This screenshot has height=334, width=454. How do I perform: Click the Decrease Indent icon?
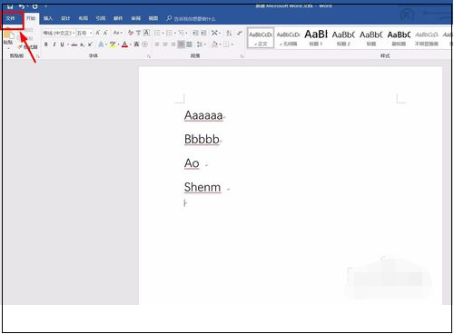click(x=195, y=33)
